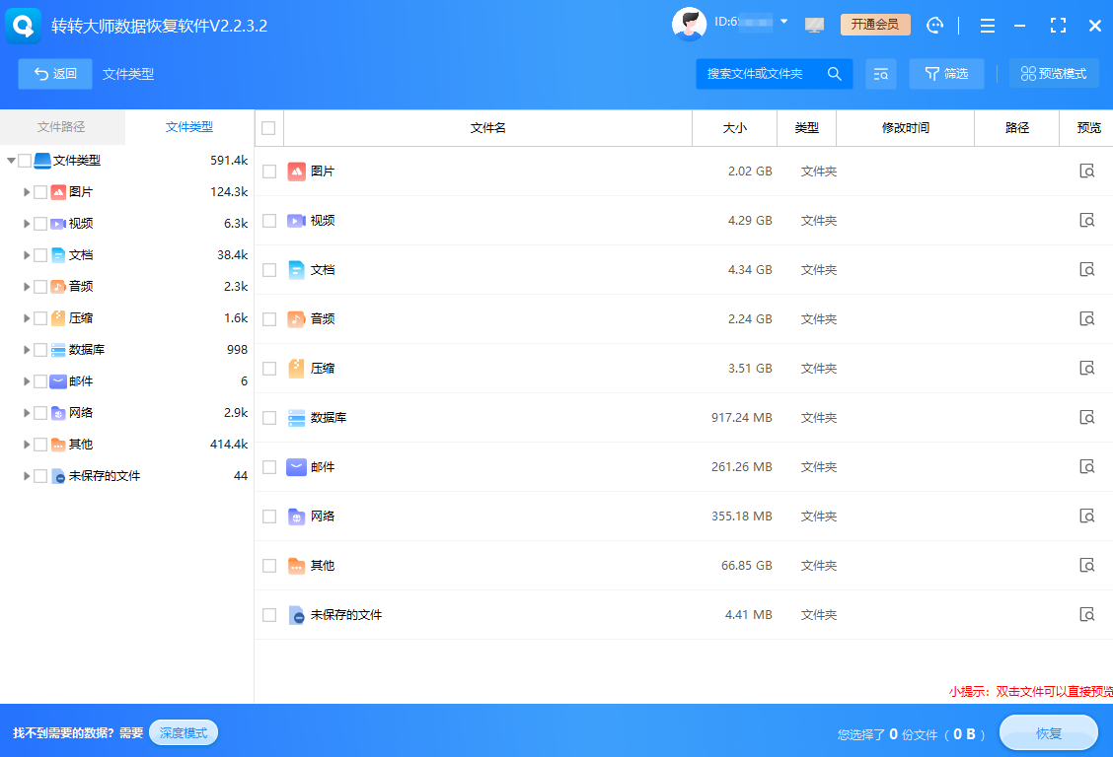The height and width of the screenshot is (757, 1113).
Task: Click the search magnifier in the search bar
Action: click(835, 74)
